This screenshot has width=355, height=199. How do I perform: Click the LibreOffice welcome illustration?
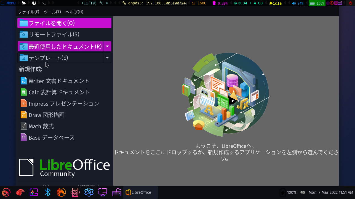226,94
